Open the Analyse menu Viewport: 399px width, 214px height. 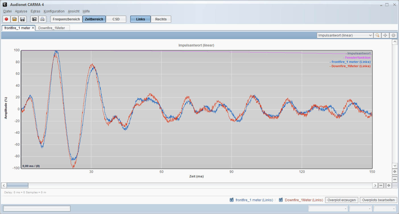(21, 11)
